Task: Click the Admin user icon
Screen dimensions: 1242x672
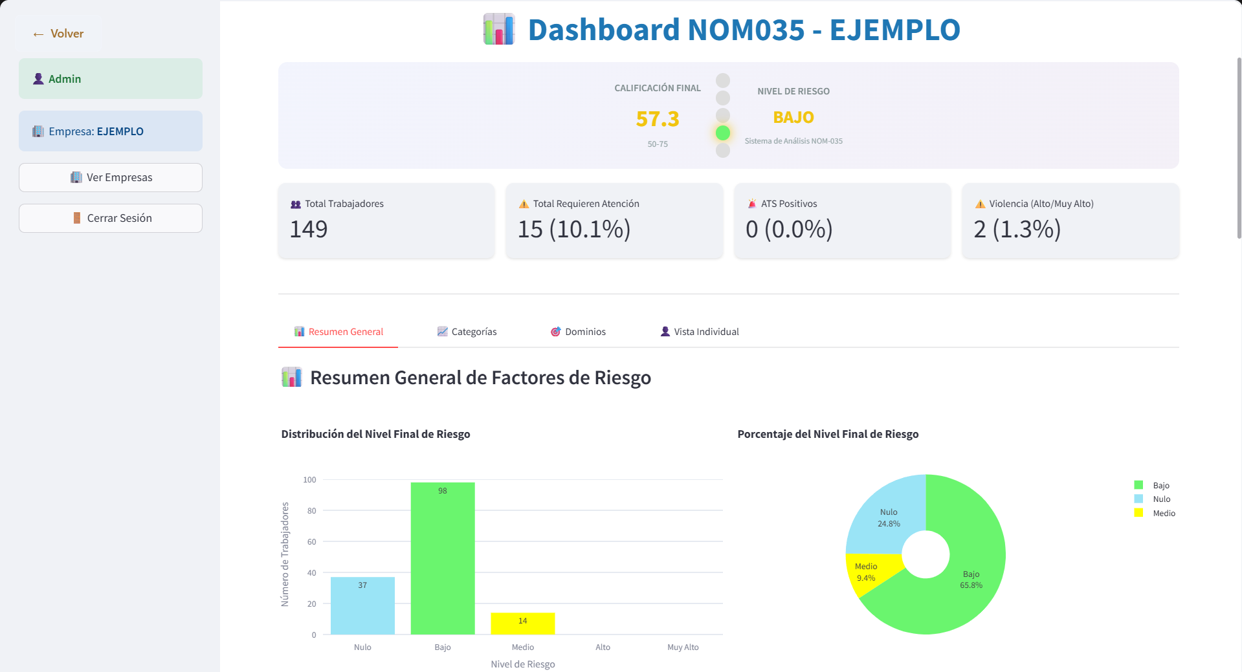Action: (38, 79)
